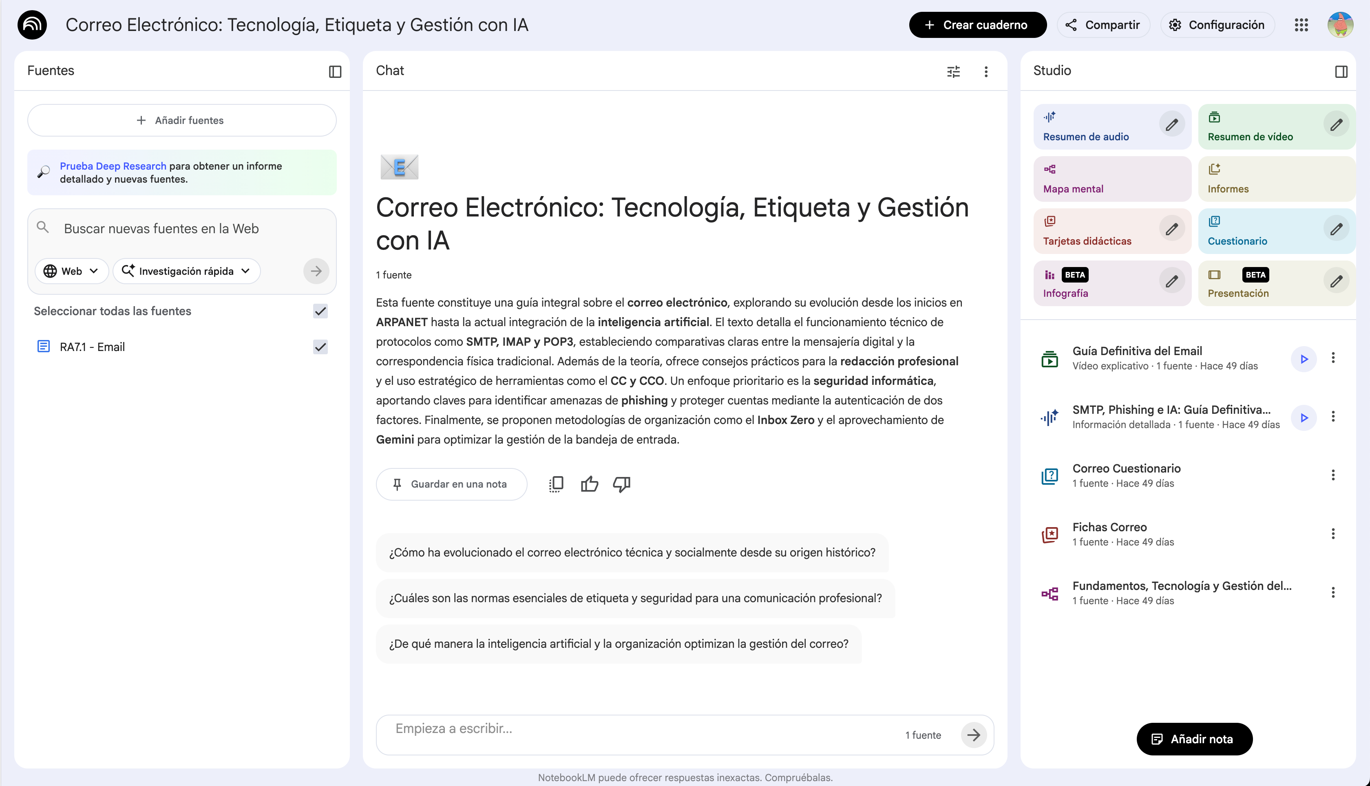Create a Mapa mental
The width and height of the screenshot is (1370, 786).
pos(1111,179)
